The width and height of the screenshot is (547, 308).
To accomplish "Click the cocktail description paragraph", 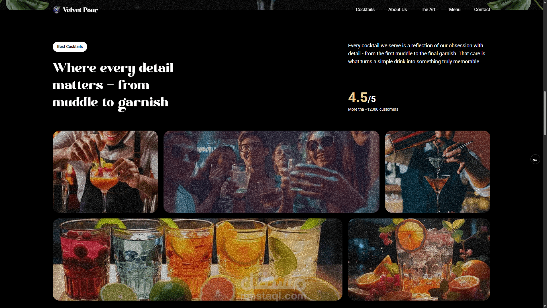I will tap(417, 54).
